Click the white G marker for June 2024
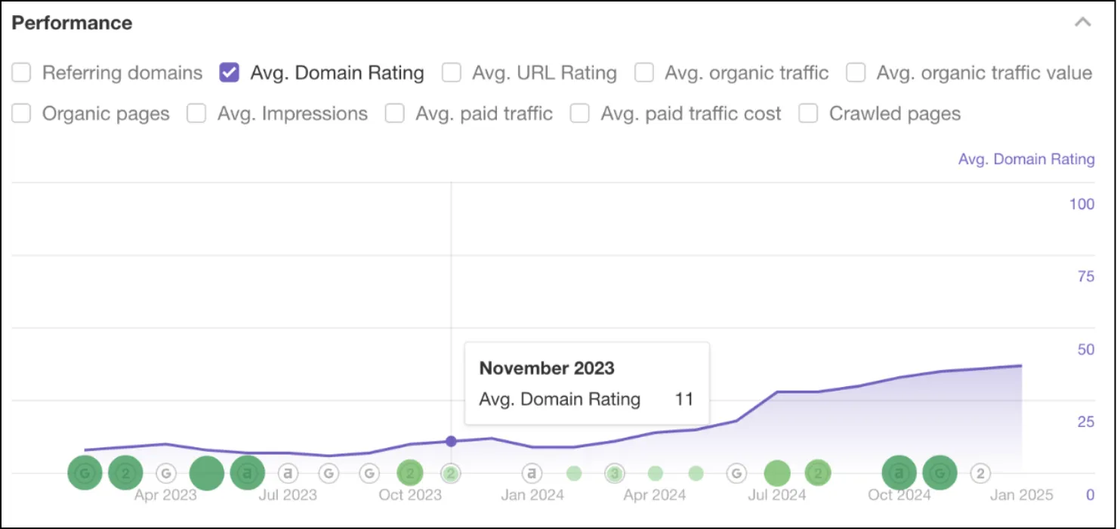The height and width of the screenshot is (529, 1120). (x=736, y=474)
